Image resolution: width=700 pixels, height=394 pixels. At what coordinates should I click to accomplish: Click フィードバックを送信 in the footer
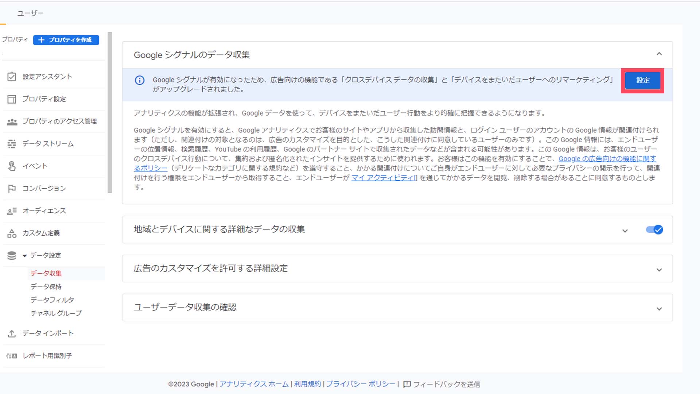point(446,384)
